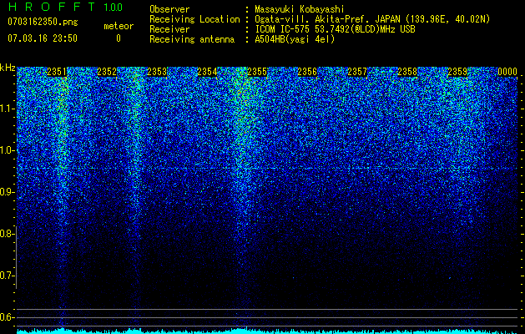Image resolution: width=525 pixels, height=334 pixels.
Task: Click the Receiving antenna label
Action: 192,39
